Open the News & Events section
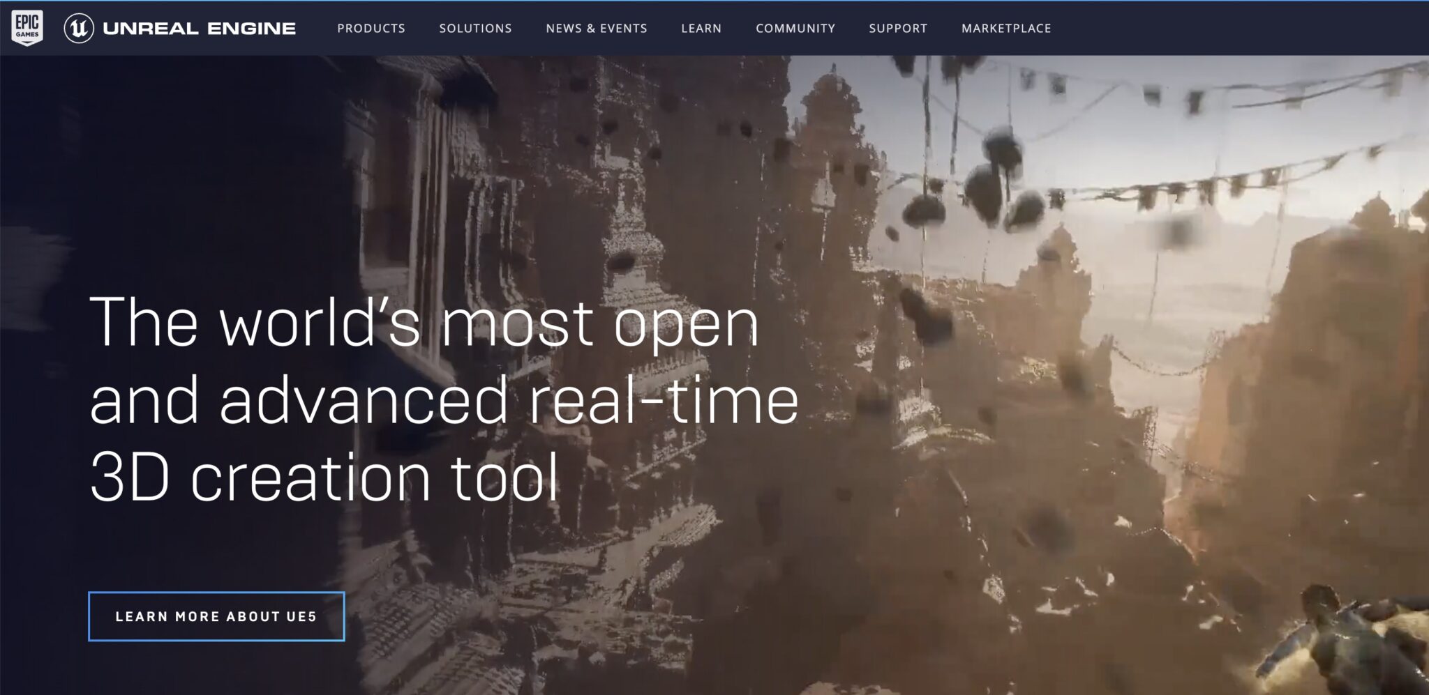 coord(596,29)
